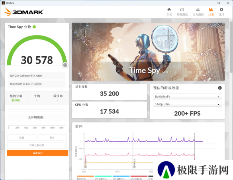Click the orange Run Again button

pos(37,153)
